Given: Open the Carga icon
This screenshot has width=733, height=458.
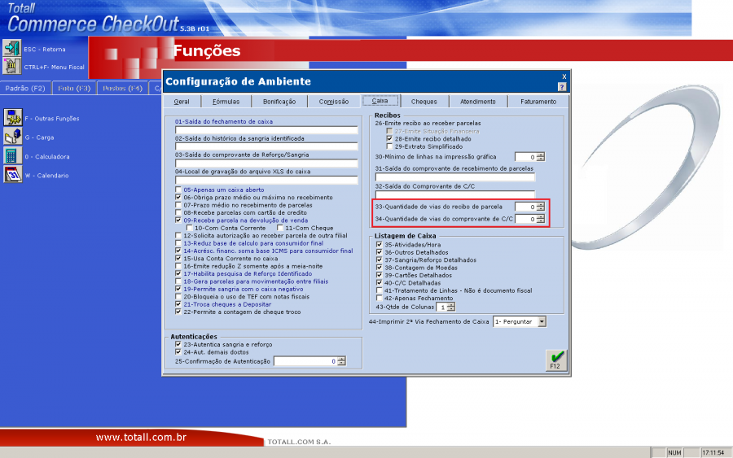Looking at the screenshot, I should 12,137.
